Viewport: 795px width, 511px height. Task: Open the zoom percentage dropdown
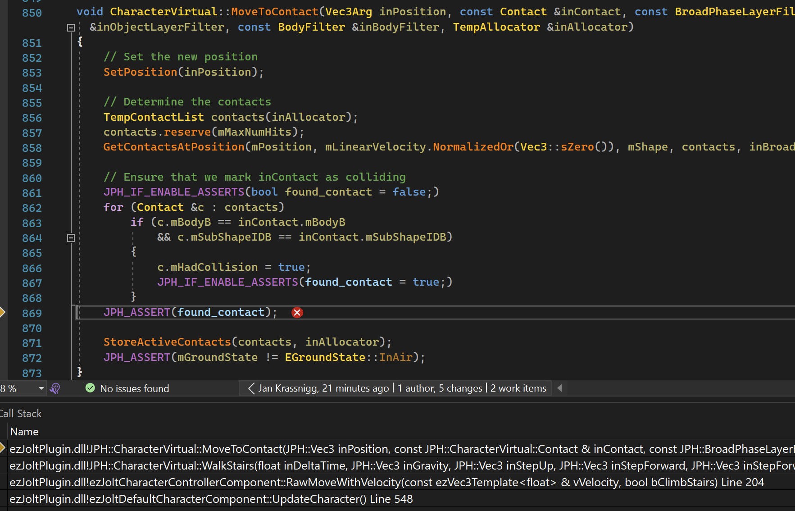tap(41, 388)
